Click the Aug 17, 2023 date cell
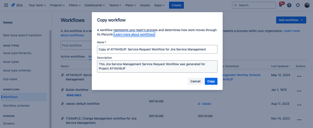313x128 pixels. [280, 104]
